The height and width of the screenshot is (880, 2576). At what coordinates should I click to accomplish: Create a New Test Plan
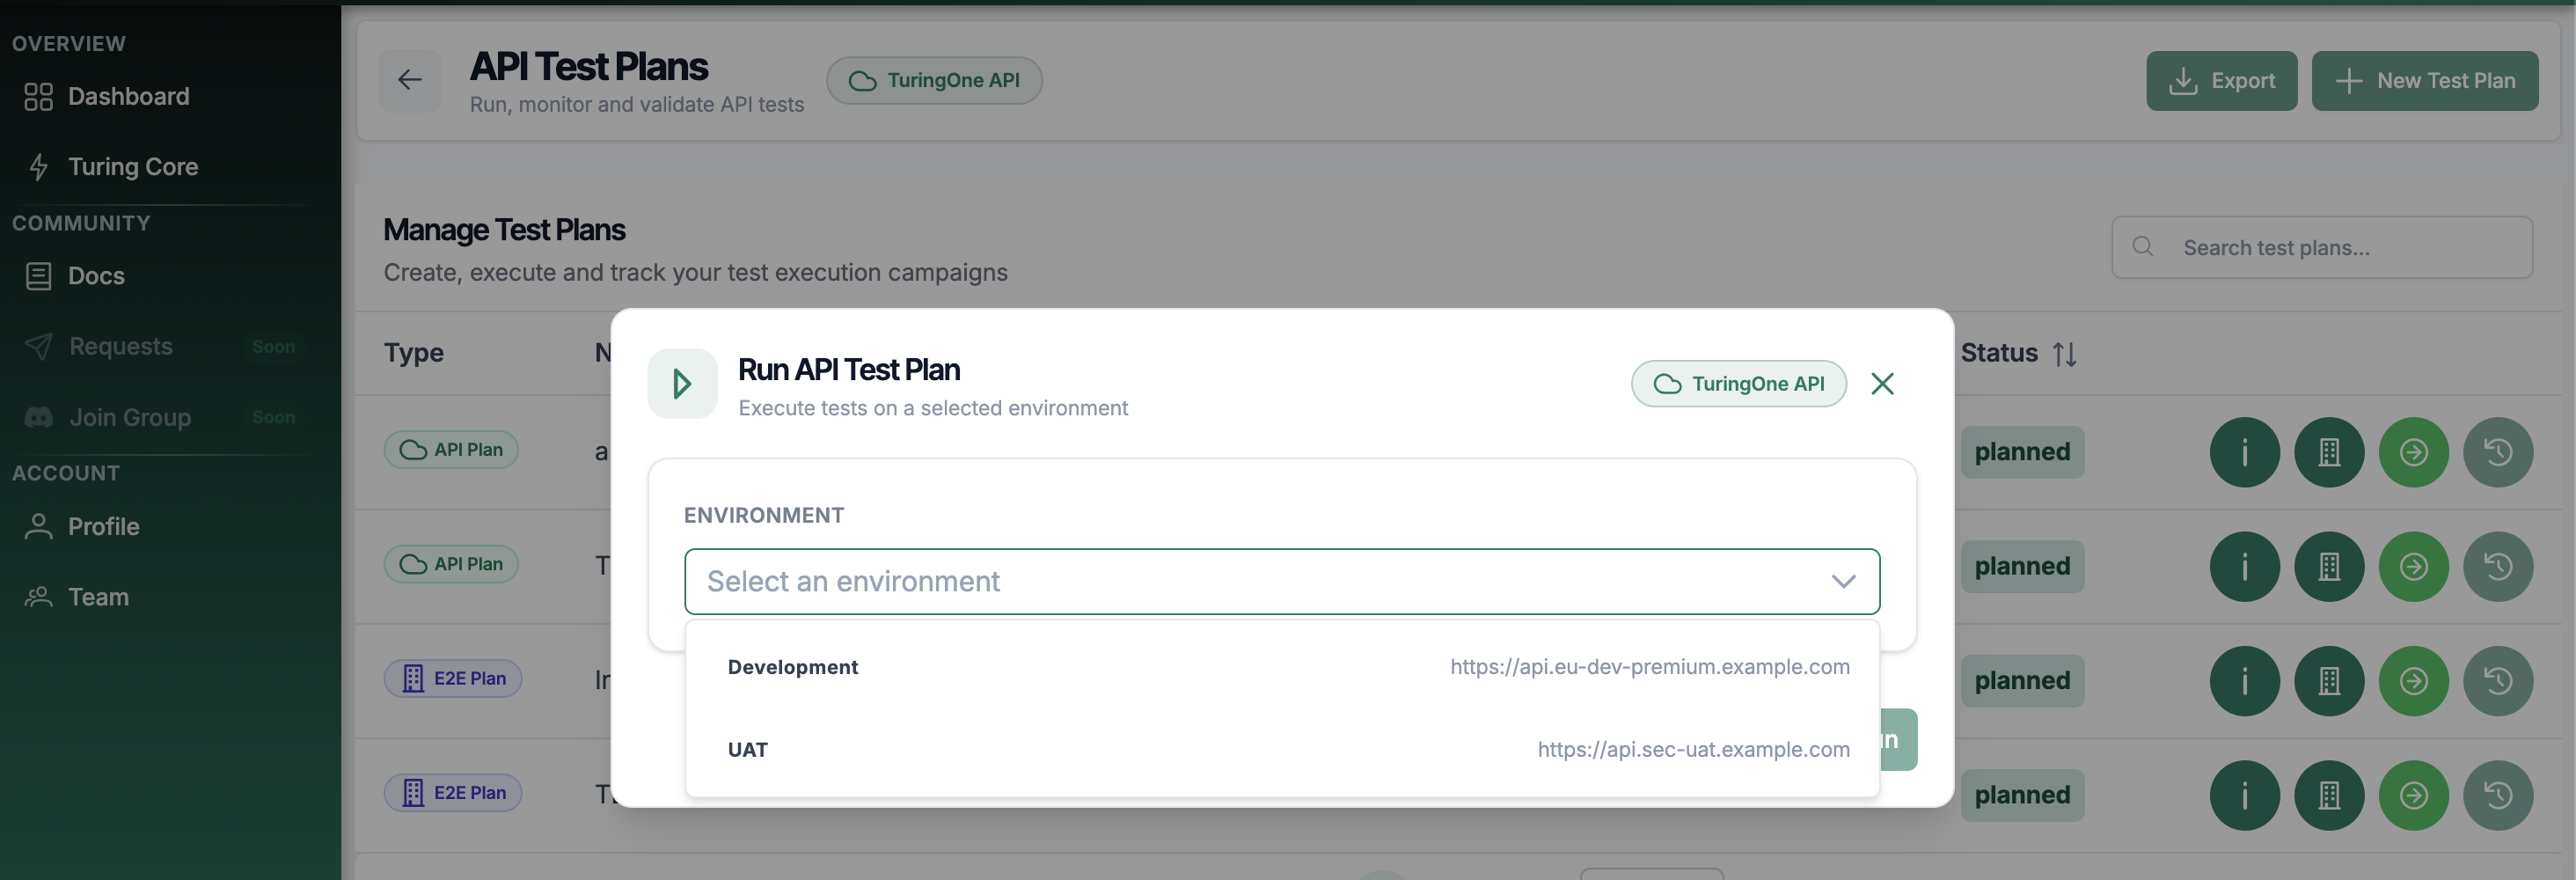point(2423,80)
